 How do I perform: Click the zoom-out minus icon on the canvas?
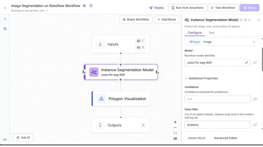[x=175, y=127]
